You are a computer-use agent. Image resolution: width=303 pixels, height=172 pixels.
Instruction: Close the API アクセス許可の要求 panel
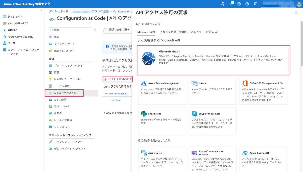(x=296, y=13)
